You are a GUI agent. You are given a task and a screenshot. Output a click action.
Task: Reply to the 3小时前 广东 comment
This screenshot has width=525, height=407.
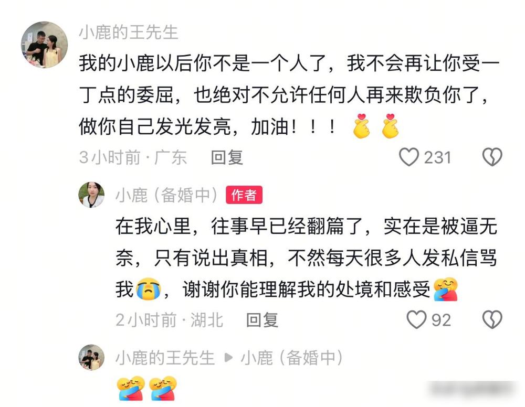pyautogui.click(x=227, y=157)
